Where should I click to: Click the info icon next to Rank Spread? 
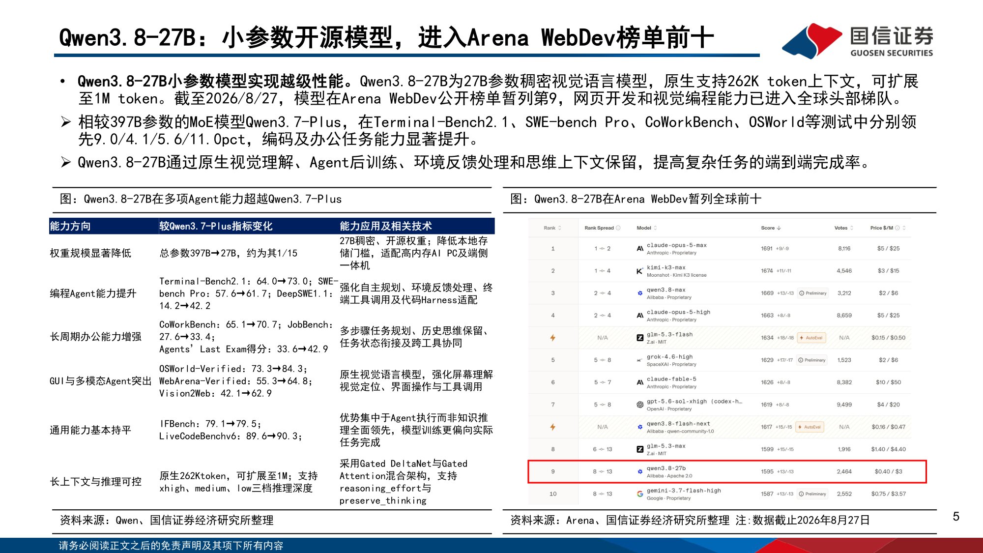pos(618,228)
